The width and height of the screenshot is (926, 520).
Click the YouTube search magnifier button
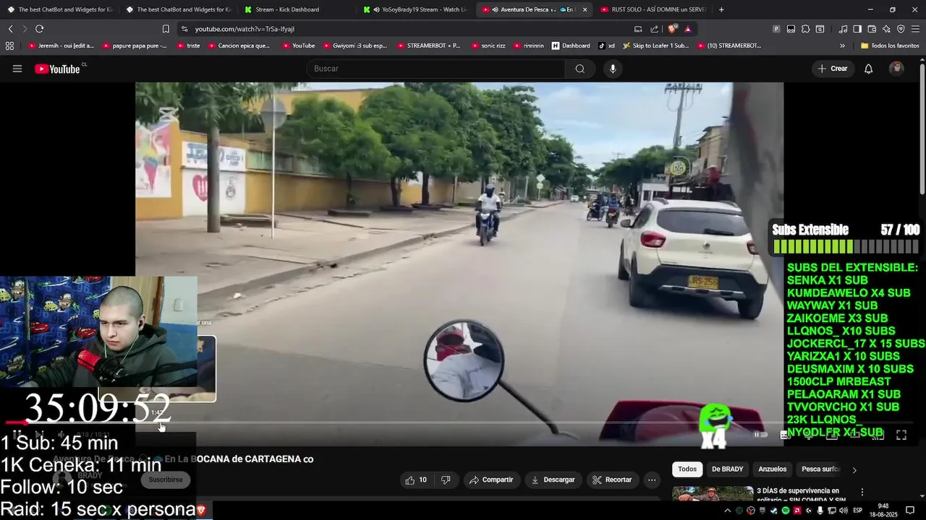coord(580,69)
